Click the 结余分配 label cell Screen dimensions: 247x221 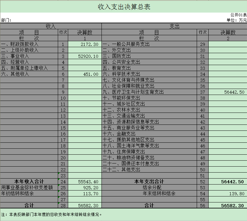tap(149, 188)
